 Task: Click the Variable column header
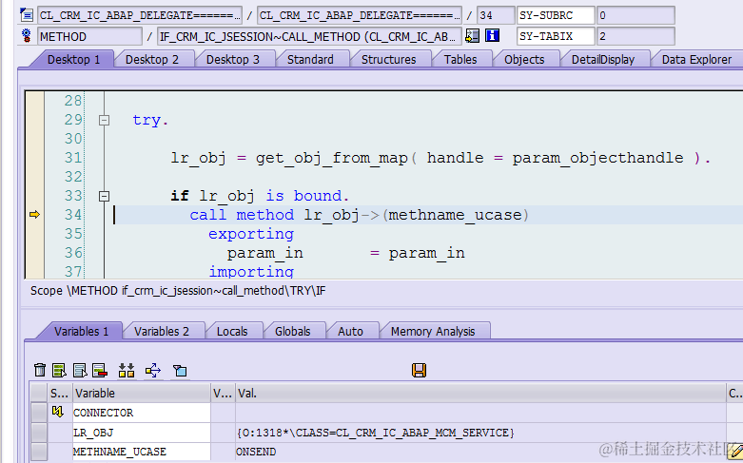tap(141, 393)
